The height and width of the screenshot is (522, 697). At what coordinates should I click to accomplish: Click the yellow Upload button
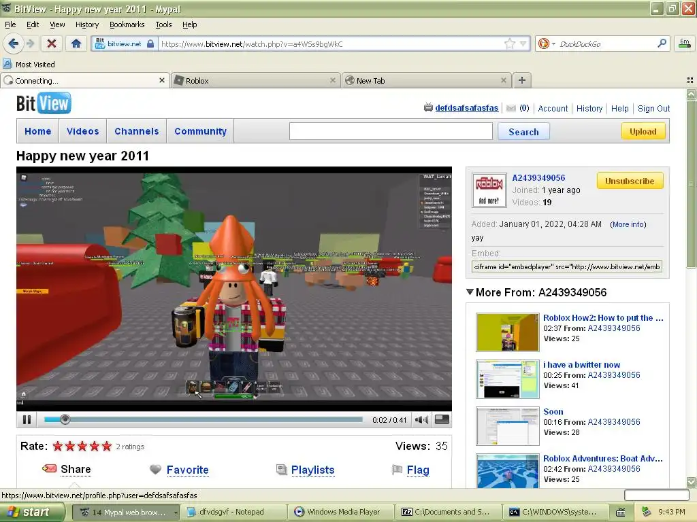pyautogui.click(x=643, y=131)
